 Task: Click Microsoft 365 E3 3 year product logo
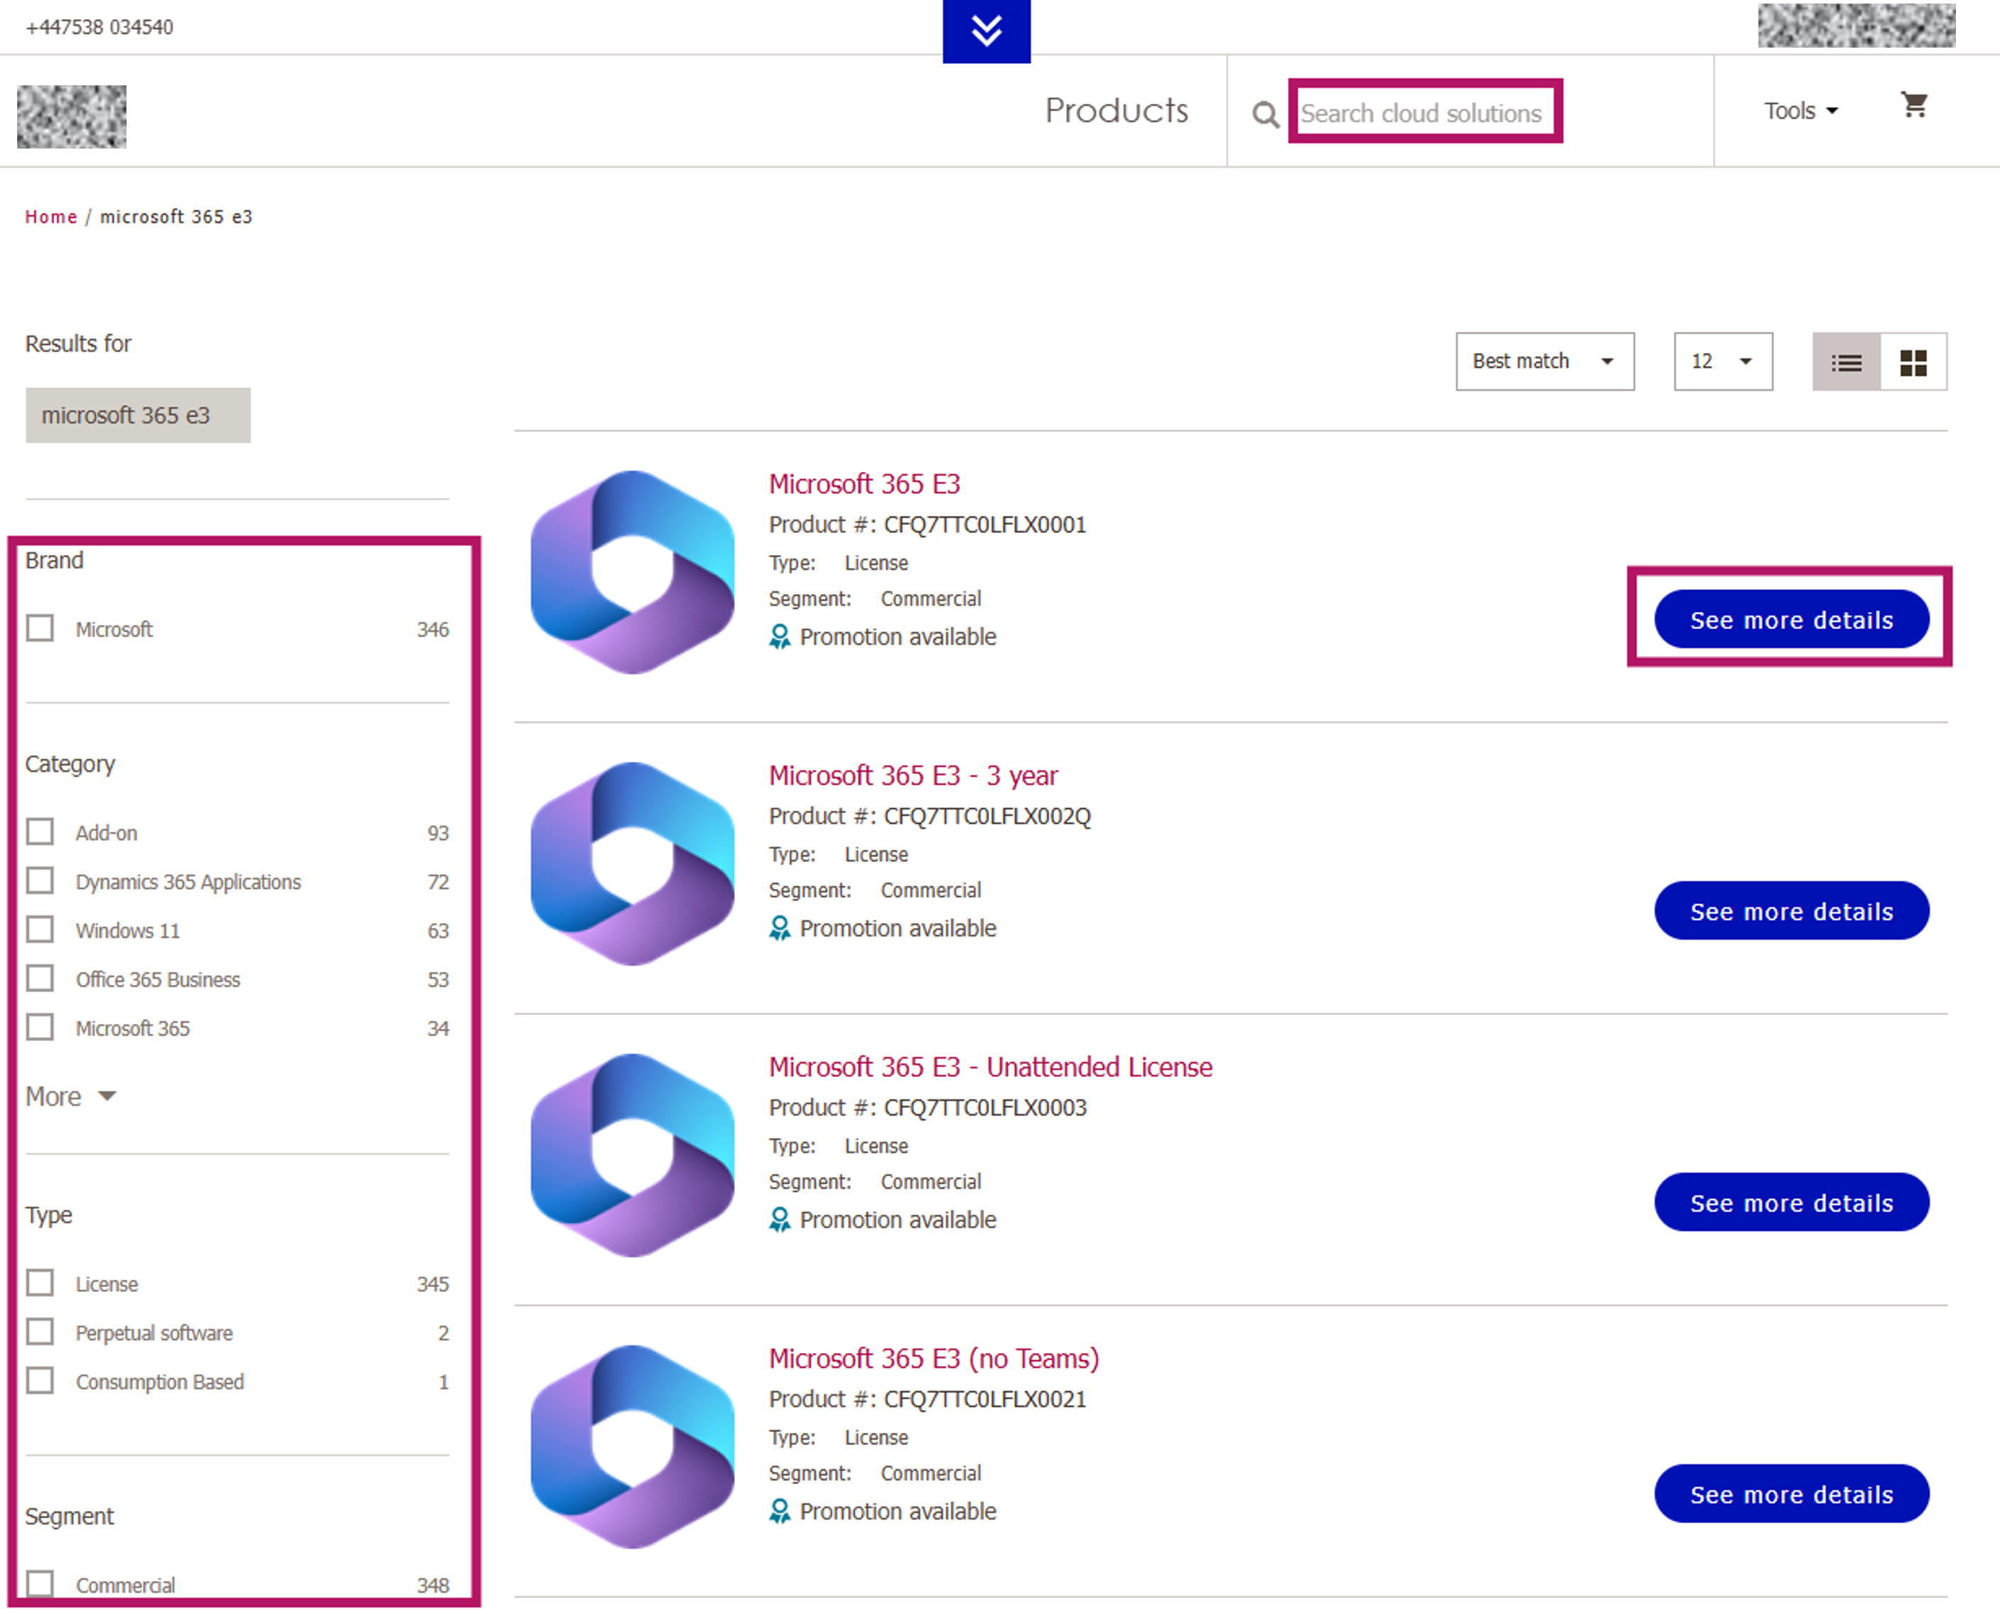point(633,865)
